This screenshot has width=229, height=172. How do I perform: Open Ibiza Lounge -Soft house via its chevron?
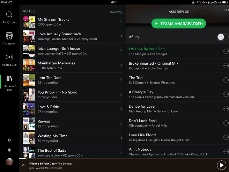coord(121,51)
